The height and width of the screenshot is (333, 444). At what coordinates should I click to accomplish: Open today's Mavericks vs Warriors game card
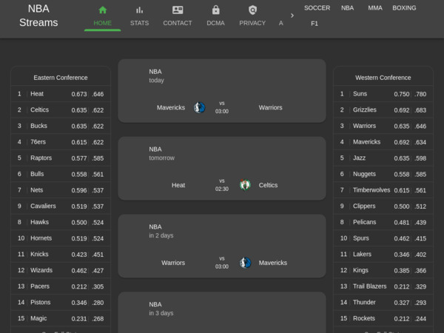tap(222, 91)
